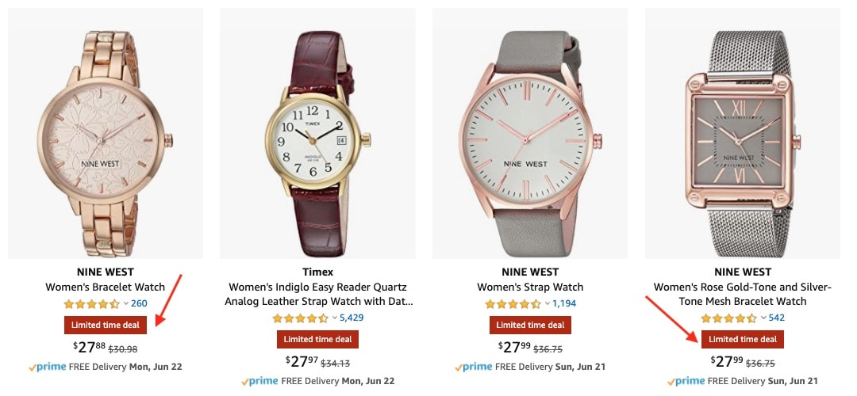View the 542 customer reviews
Image resolution: width=857 pixels, height=396 pixels.
[x=777, y=318]
